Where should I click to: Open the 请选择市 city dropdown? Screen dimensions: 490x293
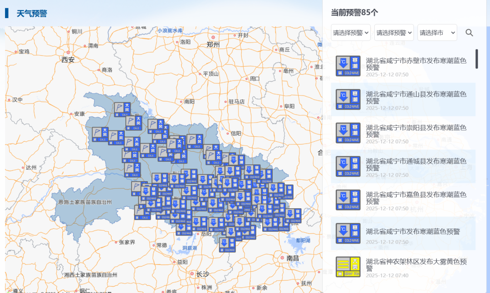coord(436,33)
